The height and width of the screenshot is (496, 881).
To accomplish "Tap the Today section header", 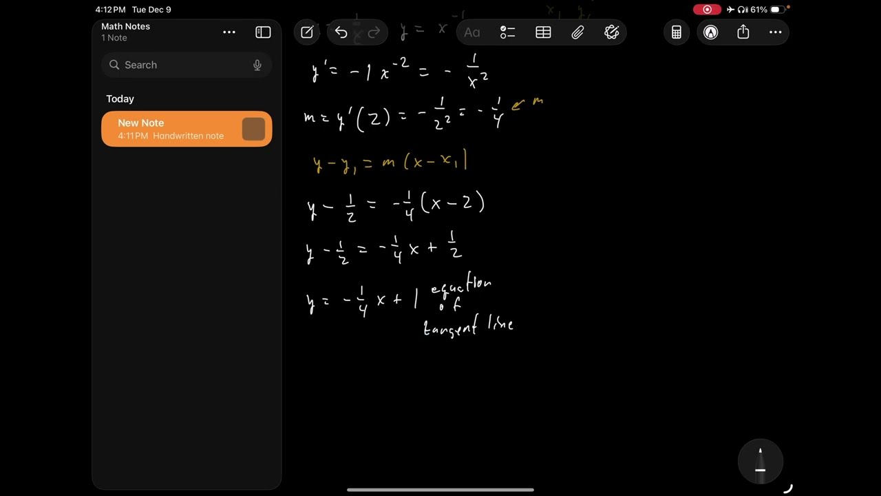I will (120, 99).
